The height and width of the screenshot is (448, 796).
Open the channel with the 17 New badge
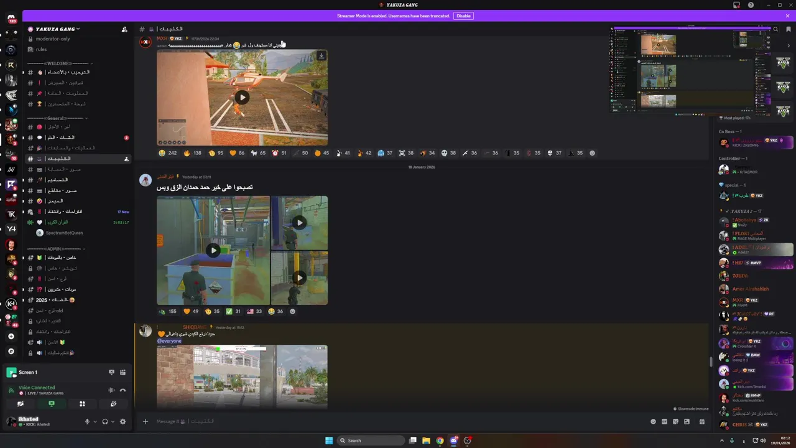coord(77,212)
